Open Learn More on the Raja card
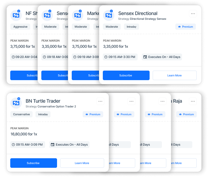This screenshot has width=208, height=177. pos(184,163)
